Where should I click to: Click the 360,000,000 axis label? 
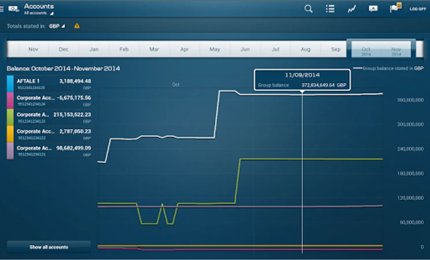pyautogui.click(x=410, y=100)
